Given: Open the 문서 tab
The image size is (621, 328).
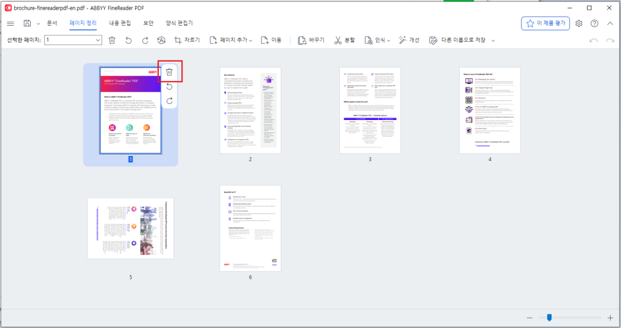Looking at the screenshot, I should tap(52, 23).
